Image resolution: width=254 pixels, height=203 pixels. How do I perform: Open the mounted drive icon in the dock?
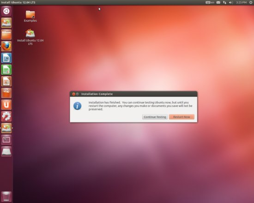coord(6,151)
